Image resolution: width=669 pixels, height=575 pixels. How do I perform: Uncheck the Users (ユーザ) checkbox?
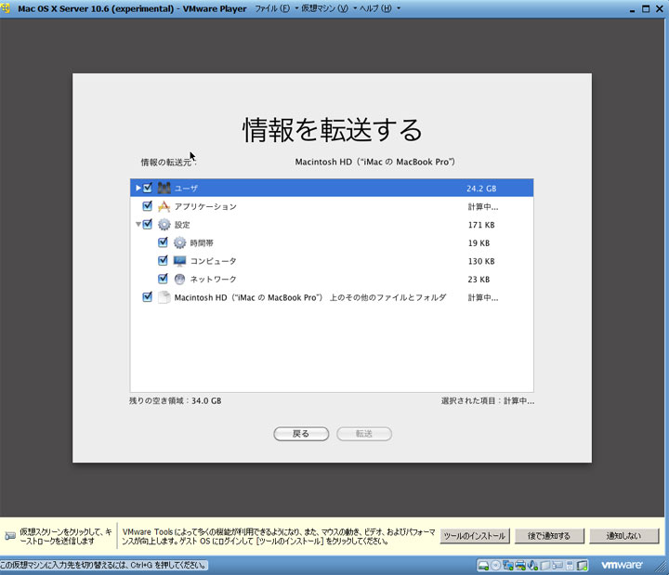tap(147, 189)
